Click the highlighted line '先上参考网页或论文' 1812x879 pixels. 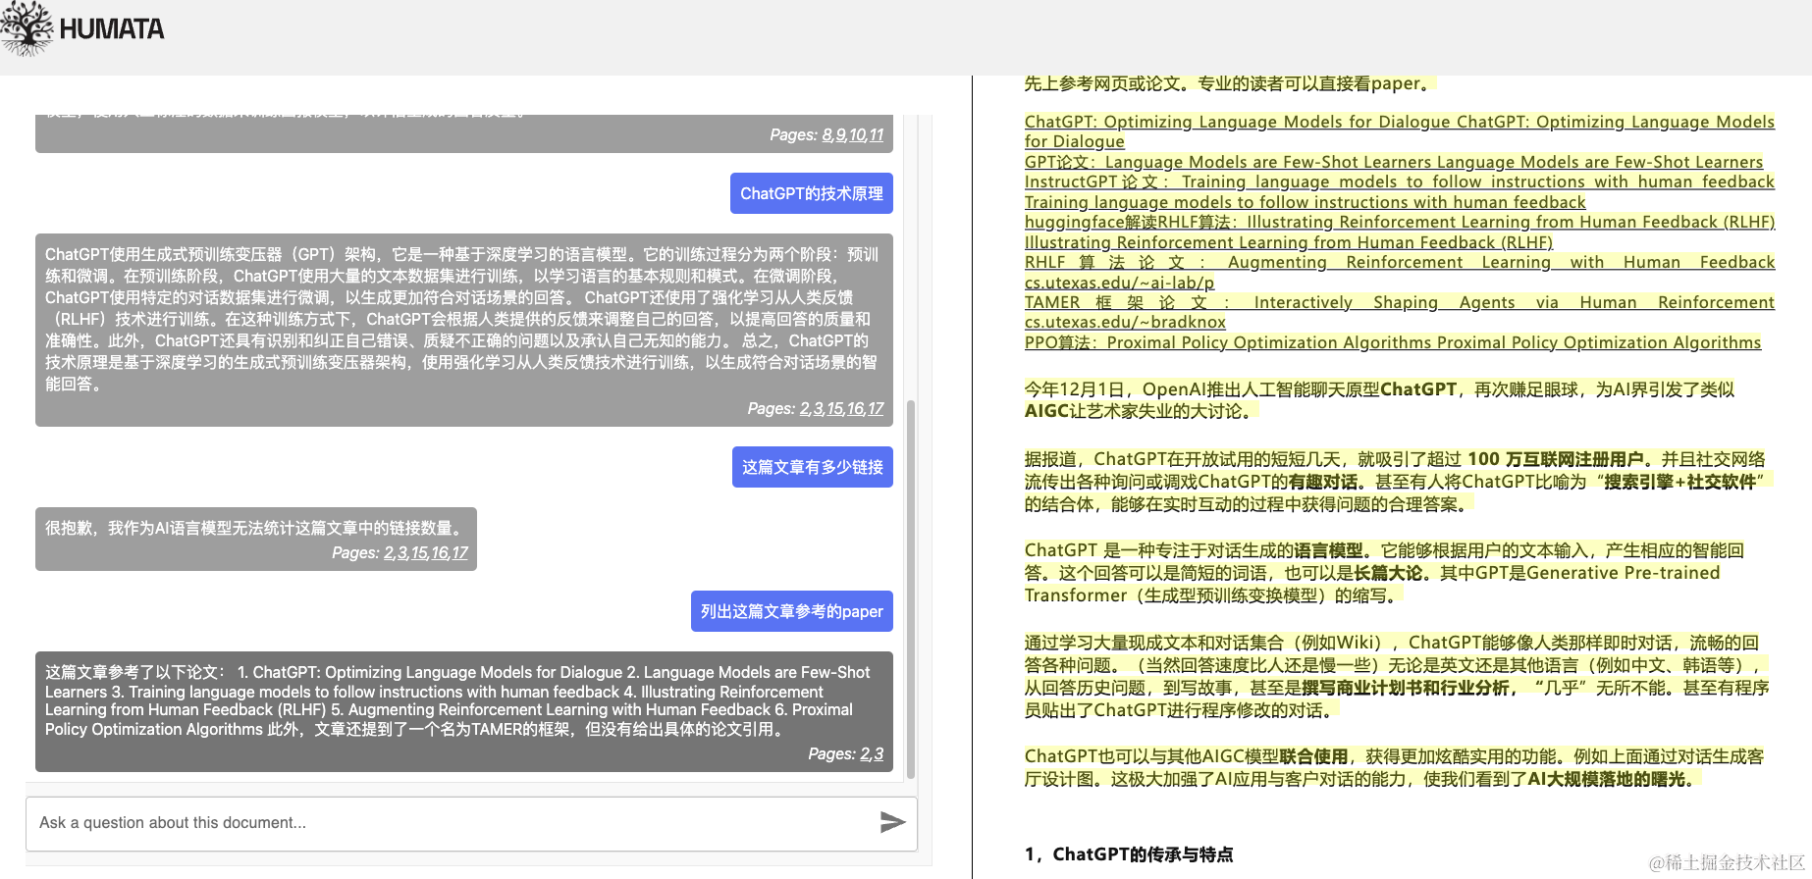(x=1230, y=83)
